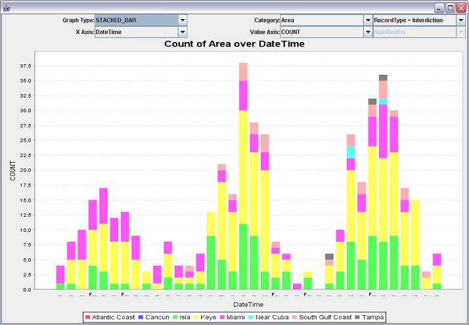
Task: Click the Java coffee cup window icon
Action: click(x=7, y=8)
